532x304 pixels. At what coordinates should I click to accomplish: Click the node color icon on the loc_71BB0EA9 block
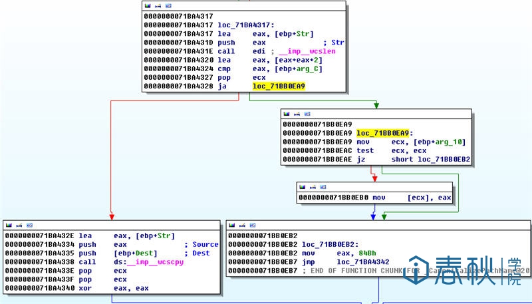coord(287,114)
